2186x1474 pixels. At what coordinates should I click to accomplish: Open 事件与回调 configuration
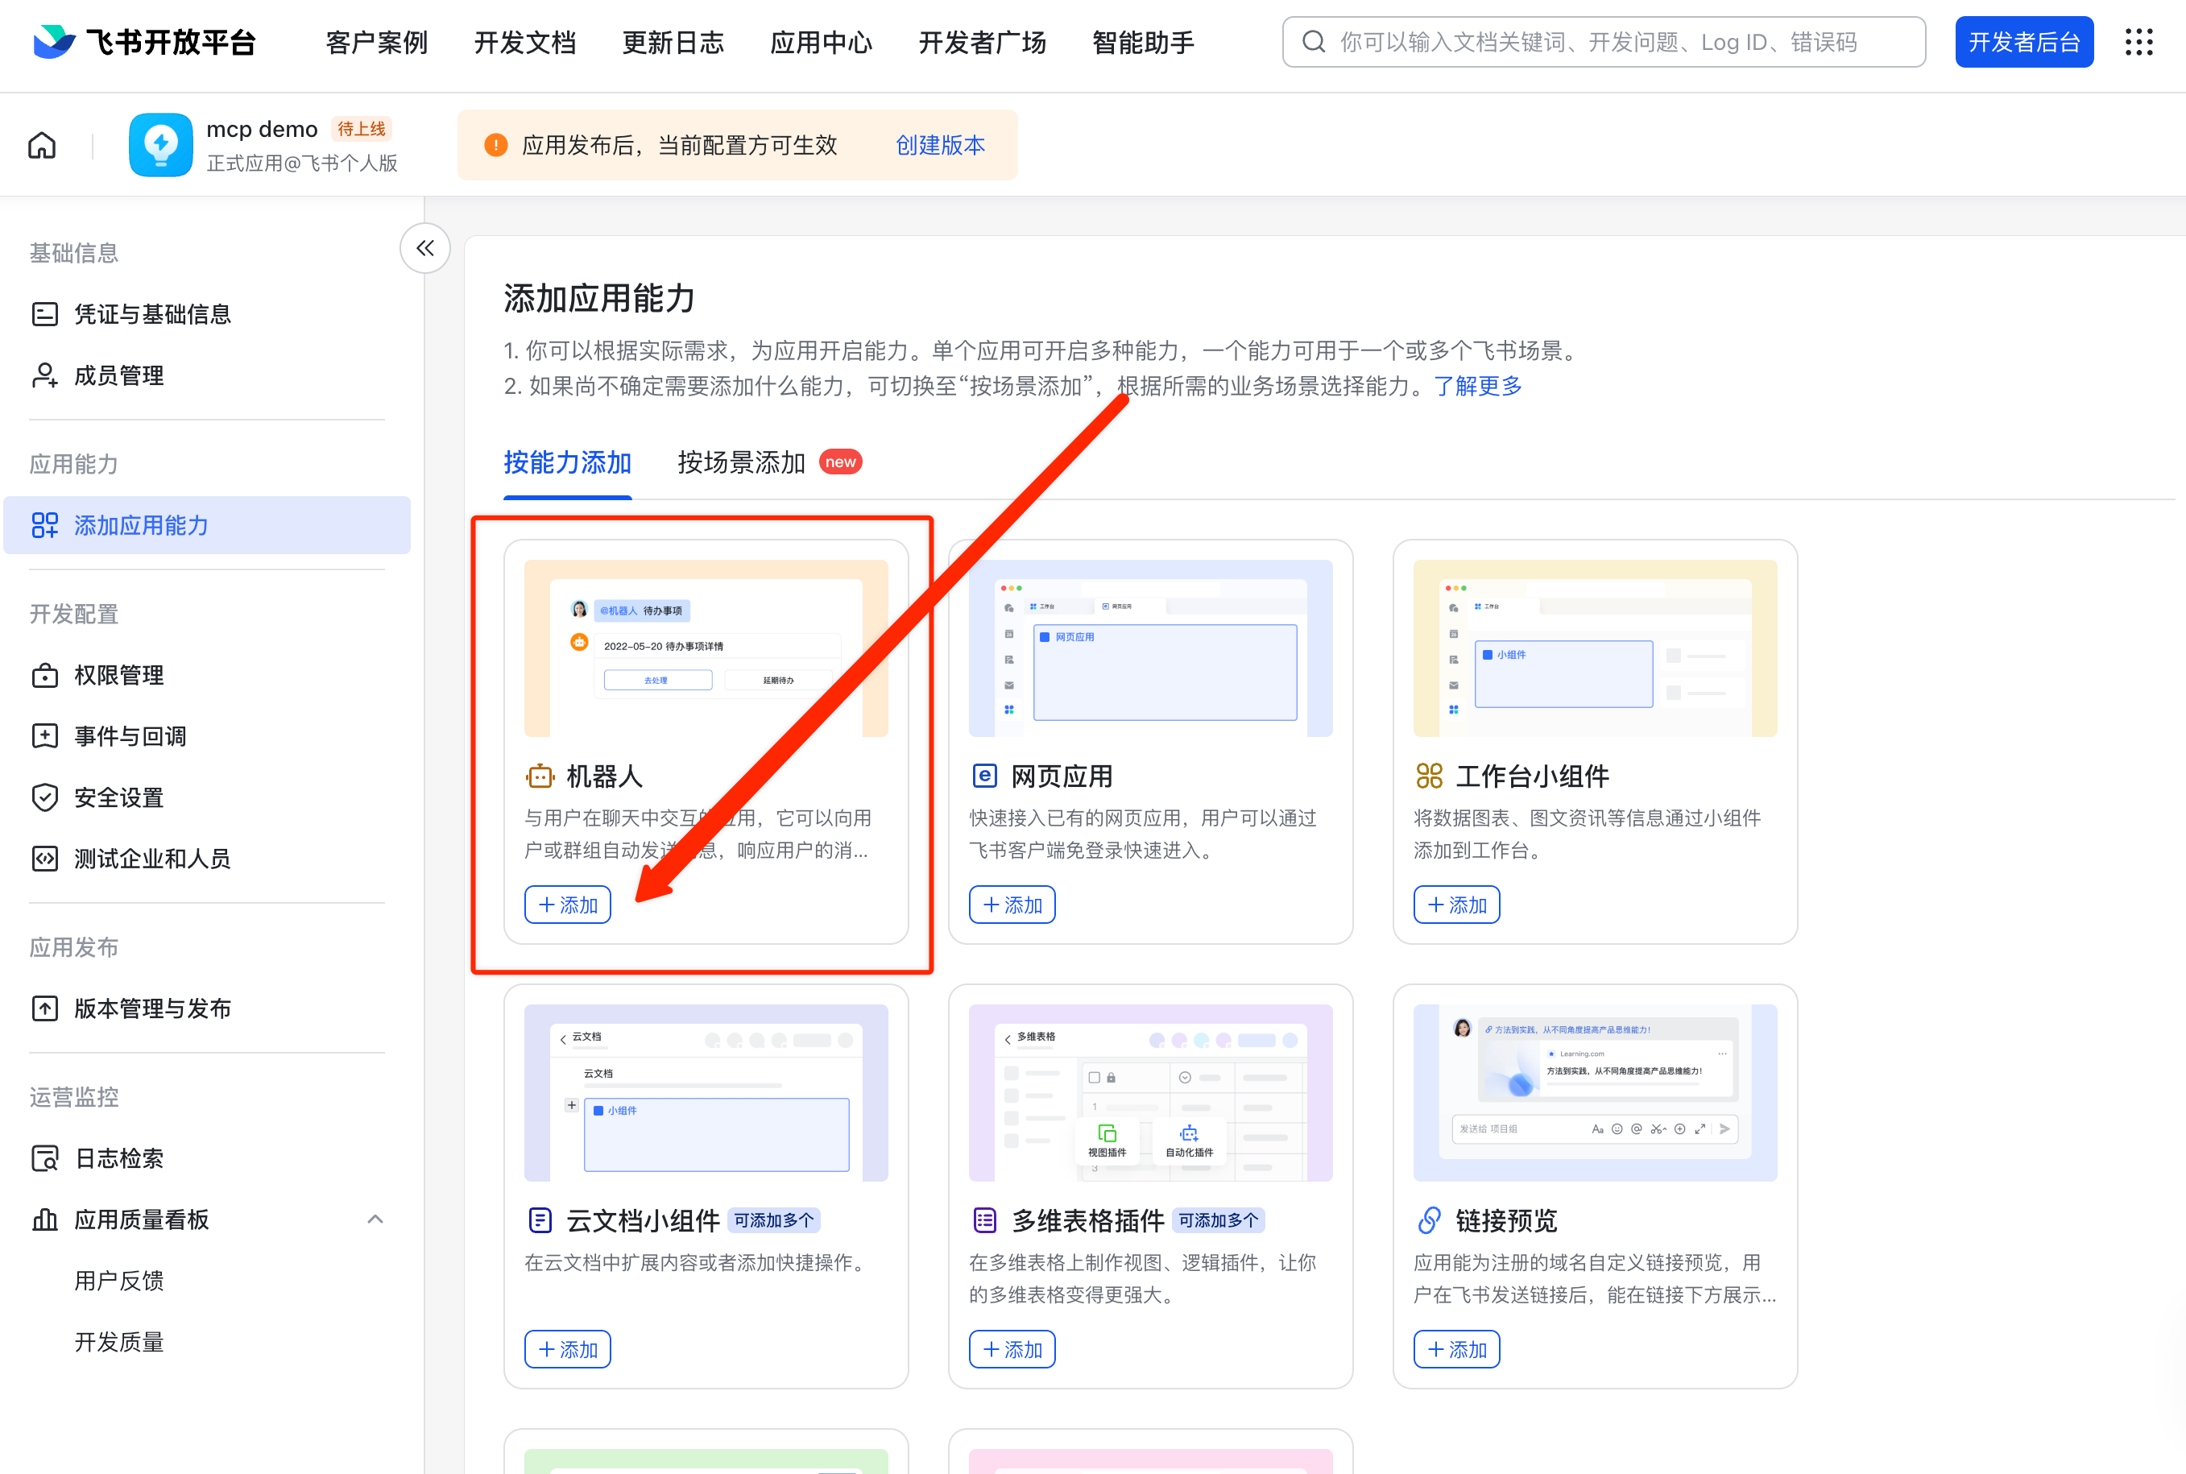point(130,736)
